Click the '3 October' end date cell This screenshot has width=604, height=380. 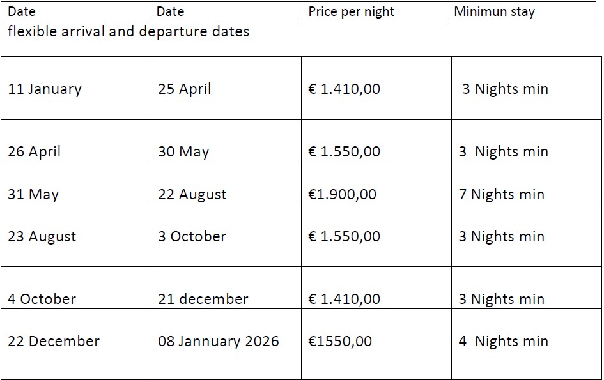coord(226,236)
